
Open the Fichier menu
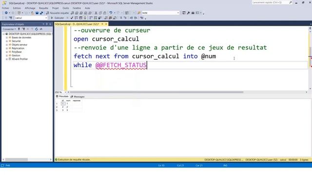5,8
